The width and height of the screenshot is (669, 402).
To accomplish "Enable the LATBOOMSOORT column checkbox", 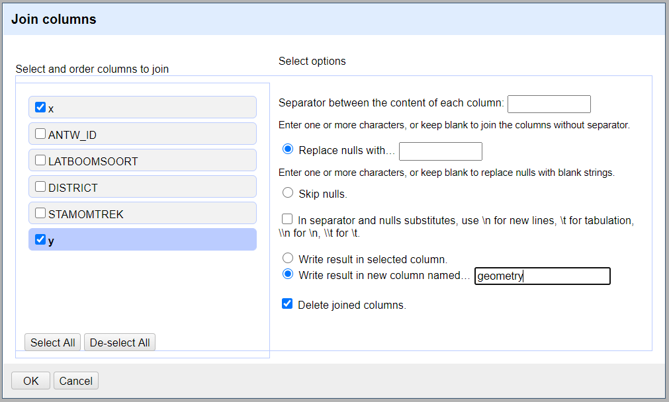I will click(40, 160).
